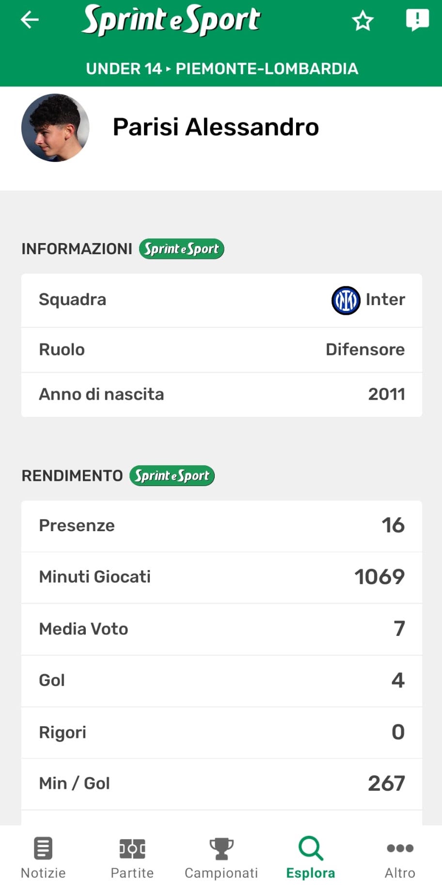Screen dimensions: 442x896
Task: Tap the back arrow icon
Action: (x=30, y=20)
